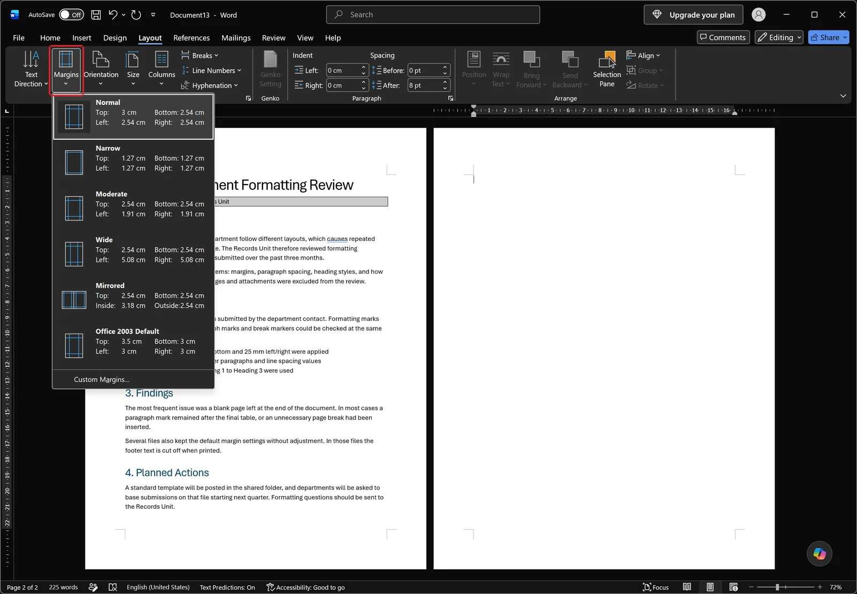
Task: Select the Narrow margins preset
Action: pyautogui.click(x=133, y=163)
